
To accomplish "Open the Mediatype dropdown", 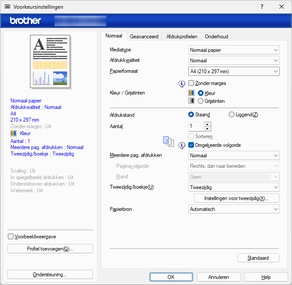I will 234,50.
